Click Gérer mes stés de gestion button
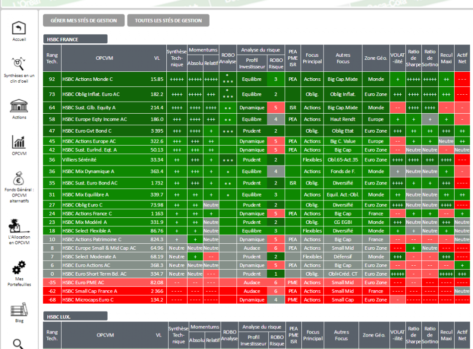Image resolution: width=473 pixels, height=349 pixels. (84, 20)
